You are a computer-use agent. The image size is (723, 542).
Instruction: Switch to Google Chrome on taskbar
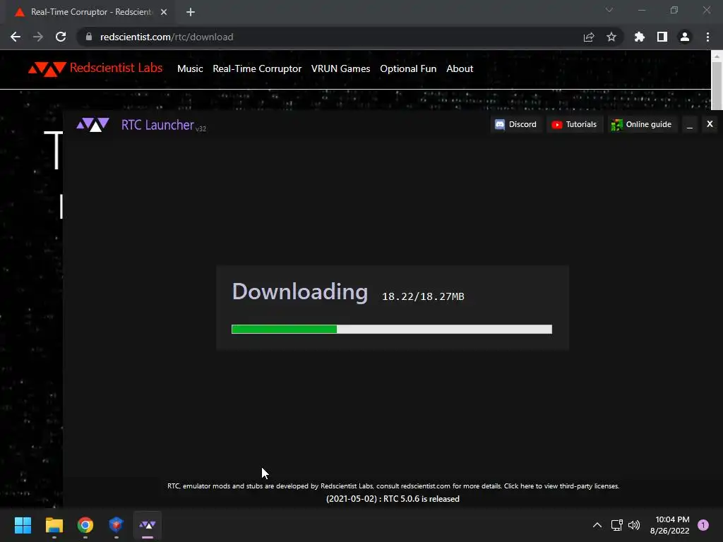click(85, 525)
